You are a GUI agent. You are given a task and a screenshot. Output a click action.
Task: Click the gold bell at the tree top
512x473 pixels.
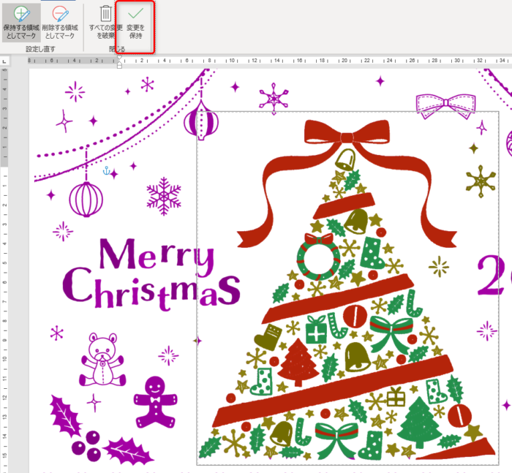point(345,159)
